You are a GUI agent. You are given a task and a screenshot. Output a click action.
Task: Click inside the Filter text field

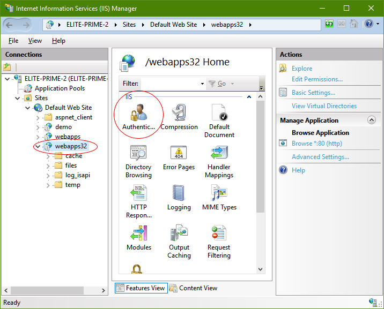[169, 84]
